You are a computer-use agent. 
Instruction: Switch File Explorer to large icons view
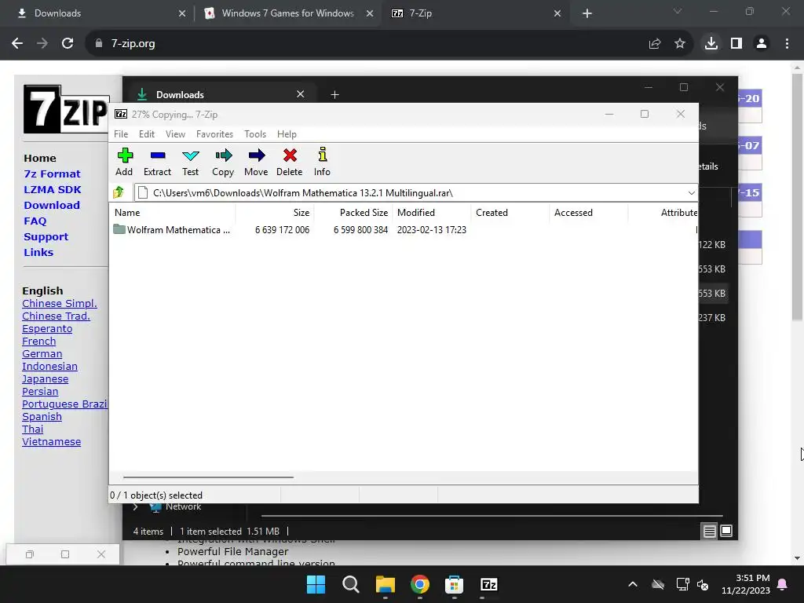coord(726,532)
